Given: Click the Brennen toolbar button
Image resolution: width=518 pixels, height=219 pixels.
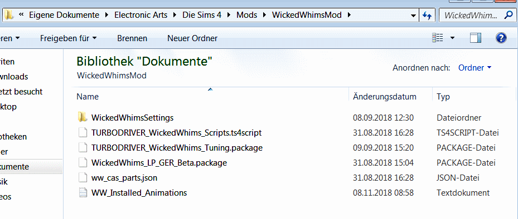Looking at the screenshot, I should click(x=132, y=38).
